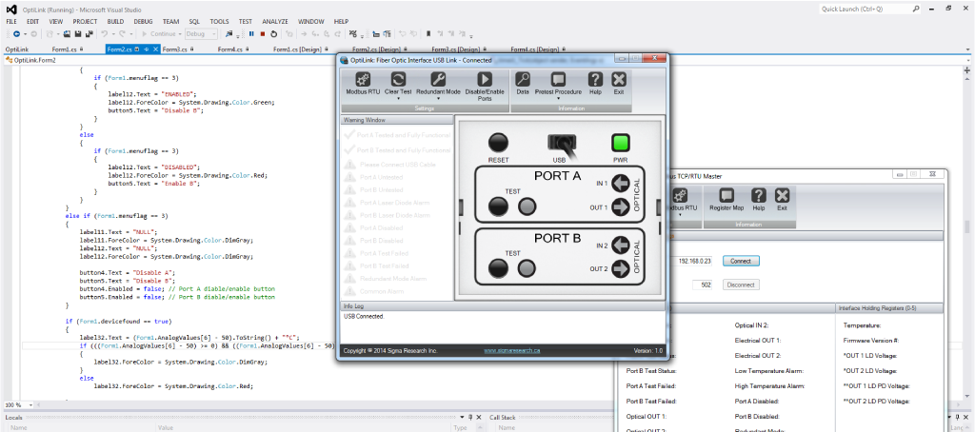Click 'Low Temperature Alarm:' label
Viewport: 975px width, 432px height.
coord(768,371)
